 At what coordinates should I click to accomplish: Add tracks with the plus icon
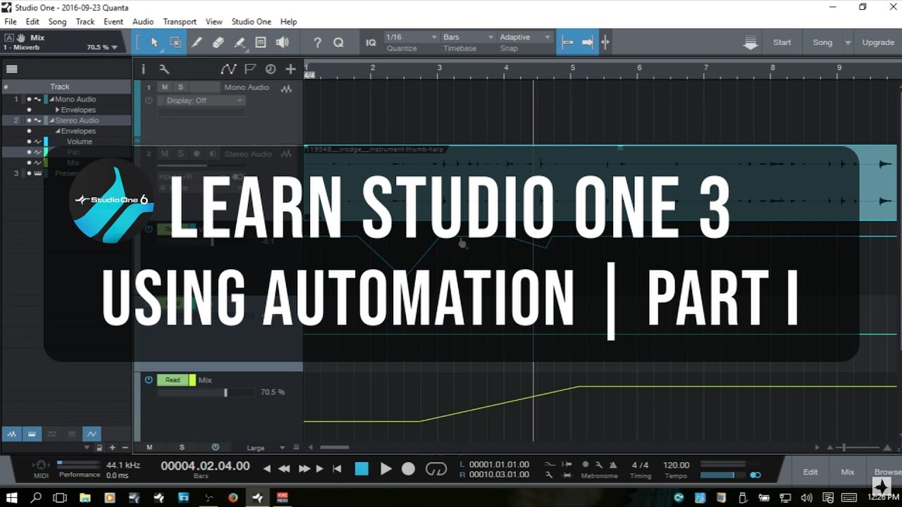290,69
